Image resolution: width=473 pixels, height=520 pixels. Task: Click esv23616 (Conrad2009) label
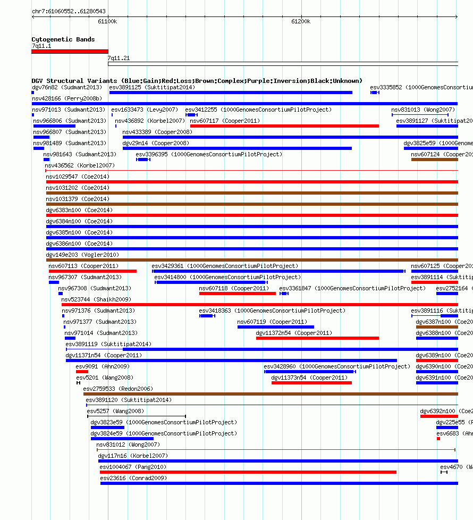pyautogui.click(x=133, y=478)
